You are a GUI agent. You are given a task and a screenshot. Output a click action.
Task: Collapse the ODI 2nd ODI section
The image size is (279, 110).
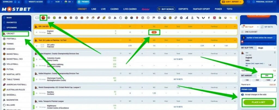tap(235, 27)
